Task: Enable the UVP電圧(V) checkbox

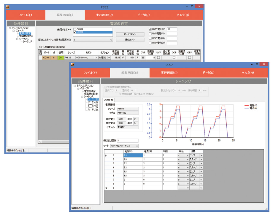Action: point(150,34)
